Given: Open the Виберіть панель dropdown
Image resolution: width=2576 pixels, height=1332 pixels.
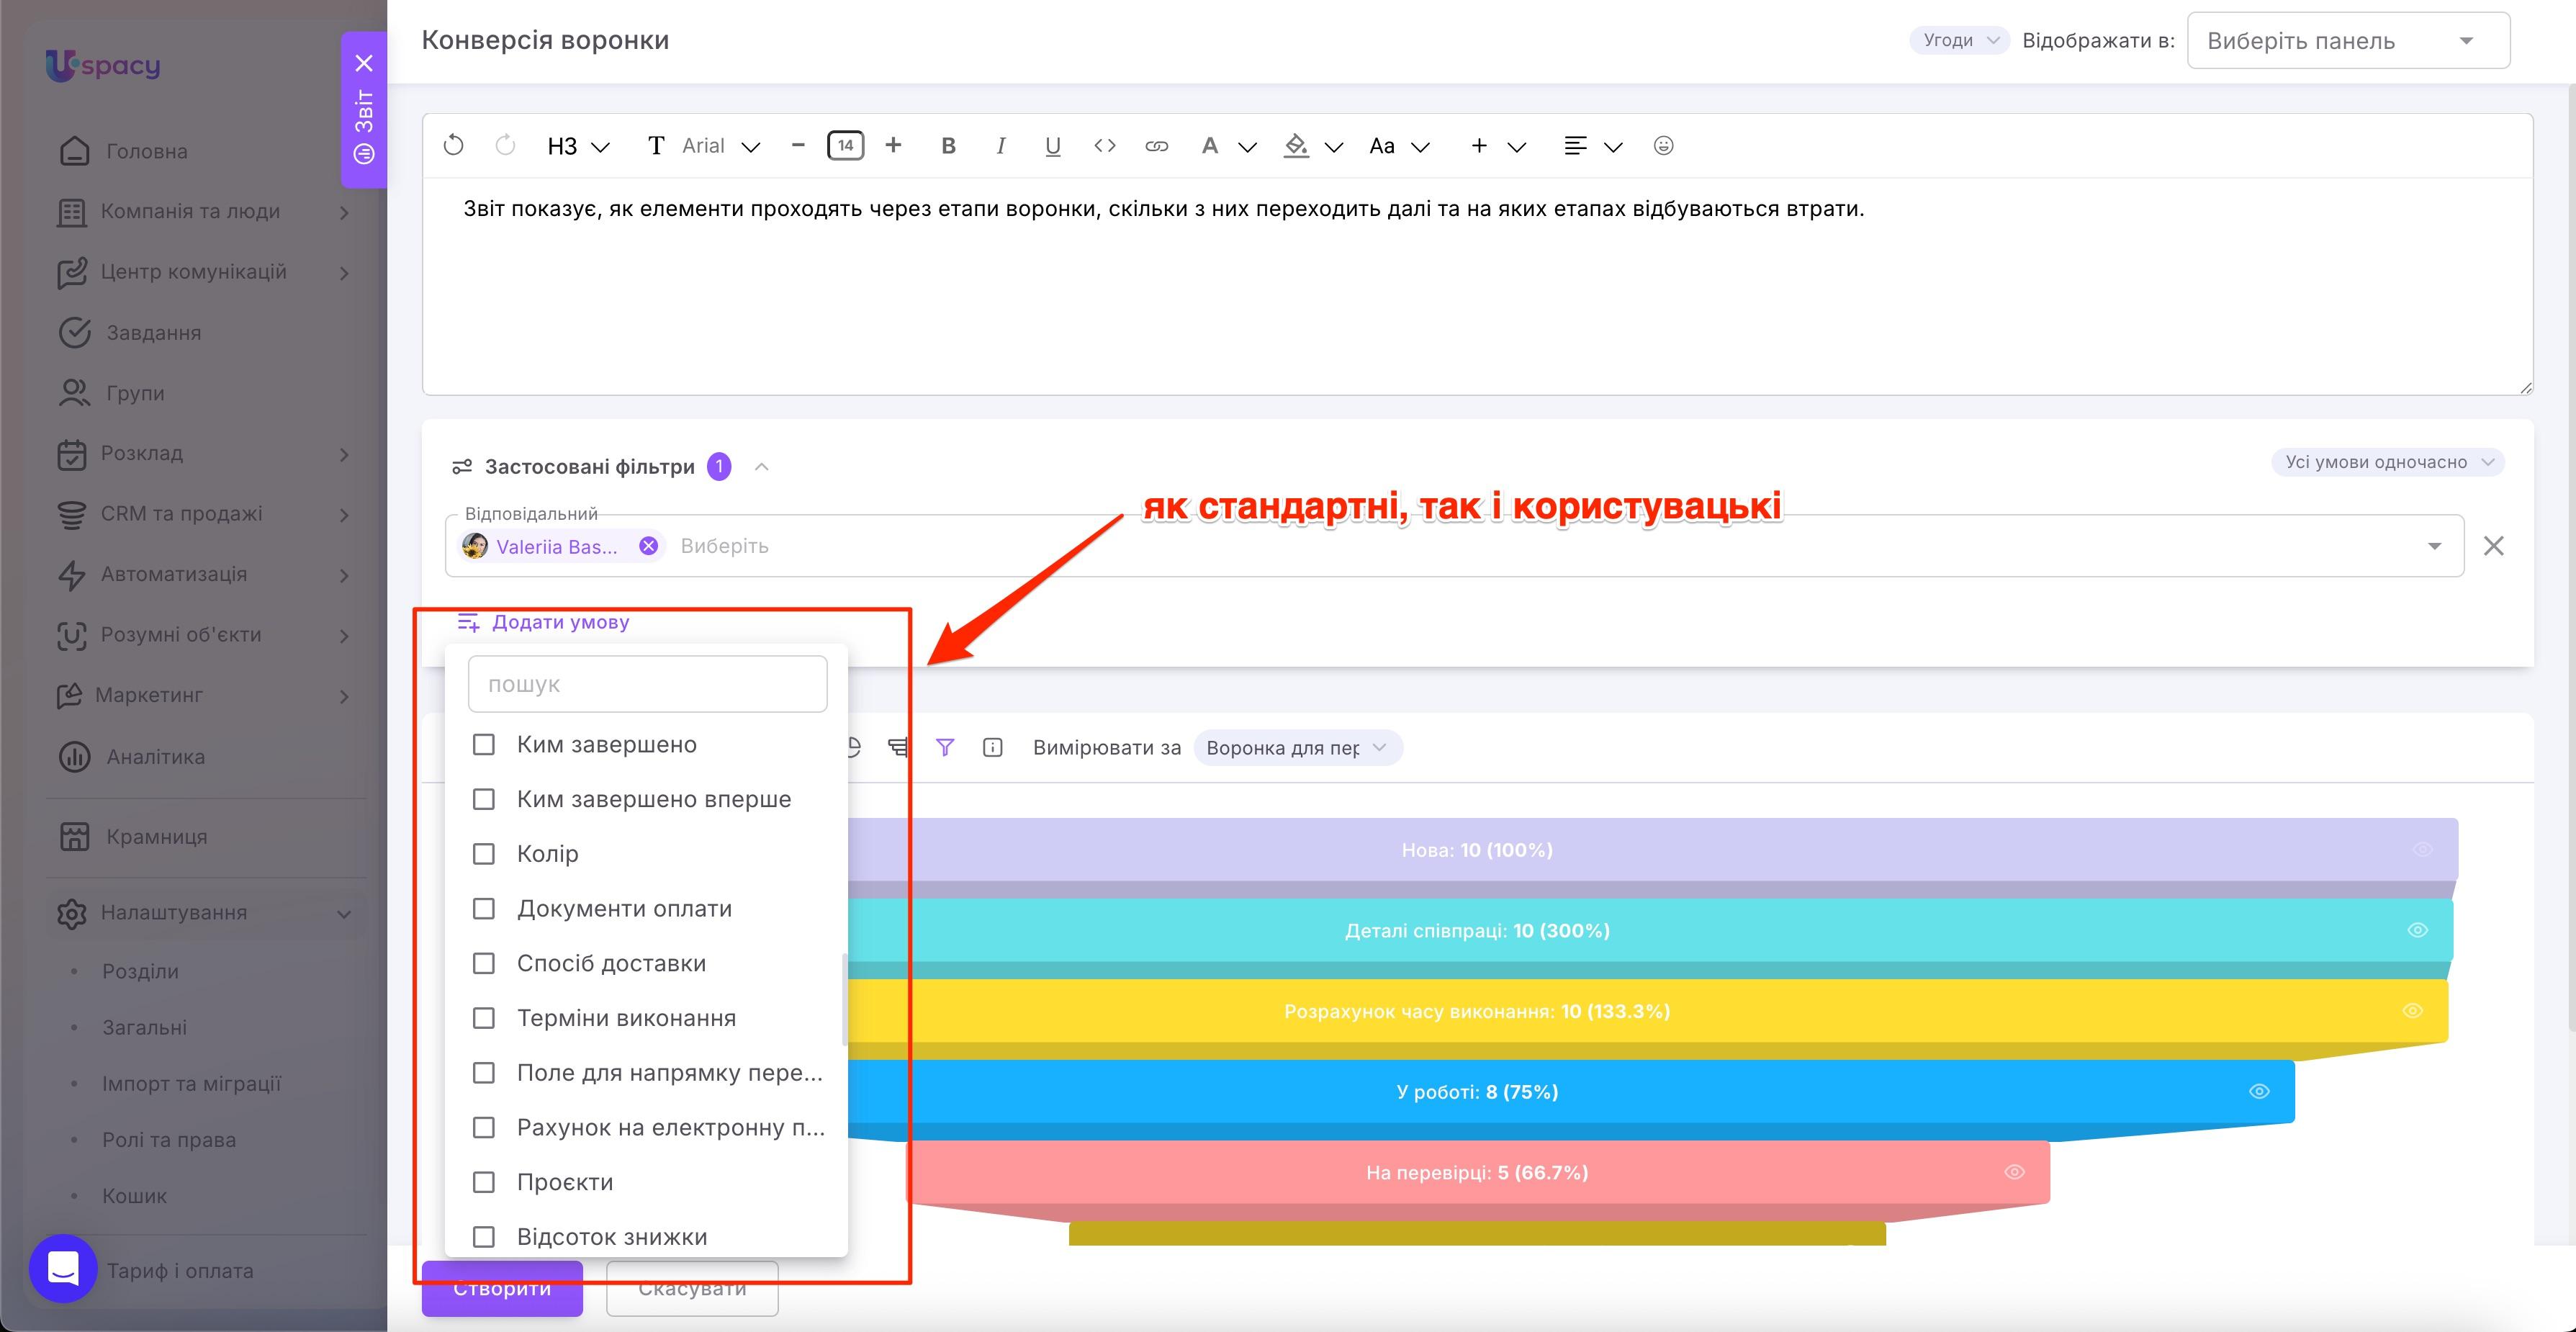Looking at the screenshot, I should pos(2348,40).
